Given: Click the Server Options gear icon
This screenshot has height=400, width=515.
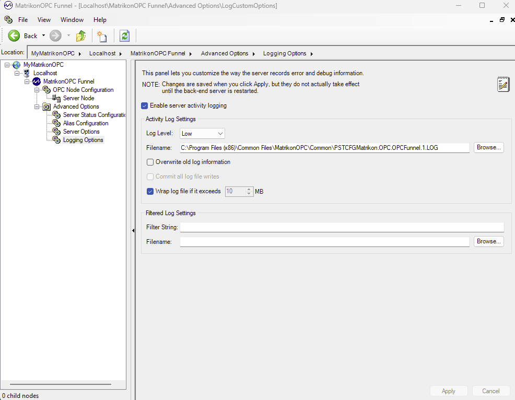Looking at the screenshot, I should click(x=56, y=132).
